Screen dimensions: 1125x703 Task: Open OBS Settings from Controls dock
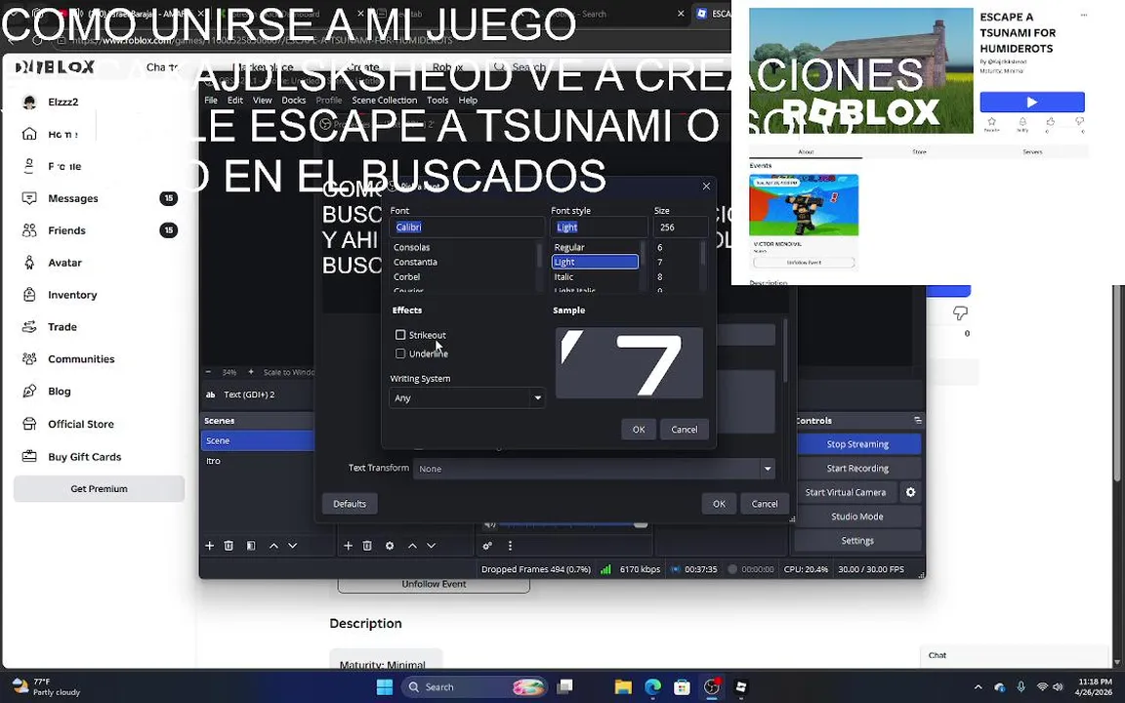[x=857, y=541]
